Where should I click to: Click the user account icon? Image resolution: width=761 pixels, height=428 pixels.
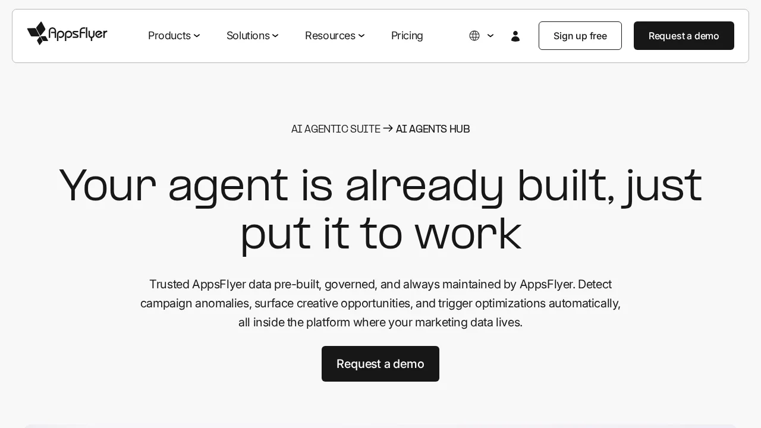515,36
